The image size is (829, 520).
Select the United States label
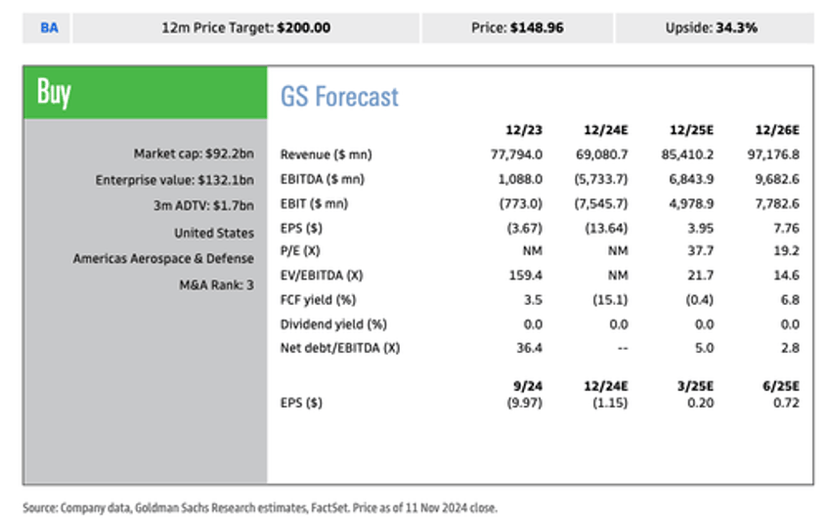[x=214, y=233]
